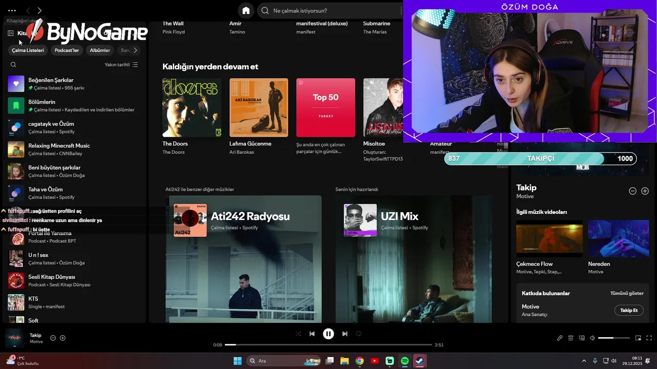Screen dimensions: 657x369
Task: Go forward with the right arrow
Action: tap(40, 10)
